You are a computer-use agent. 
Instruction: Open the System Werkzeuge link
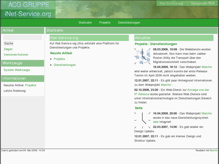[x=17, y=70]
